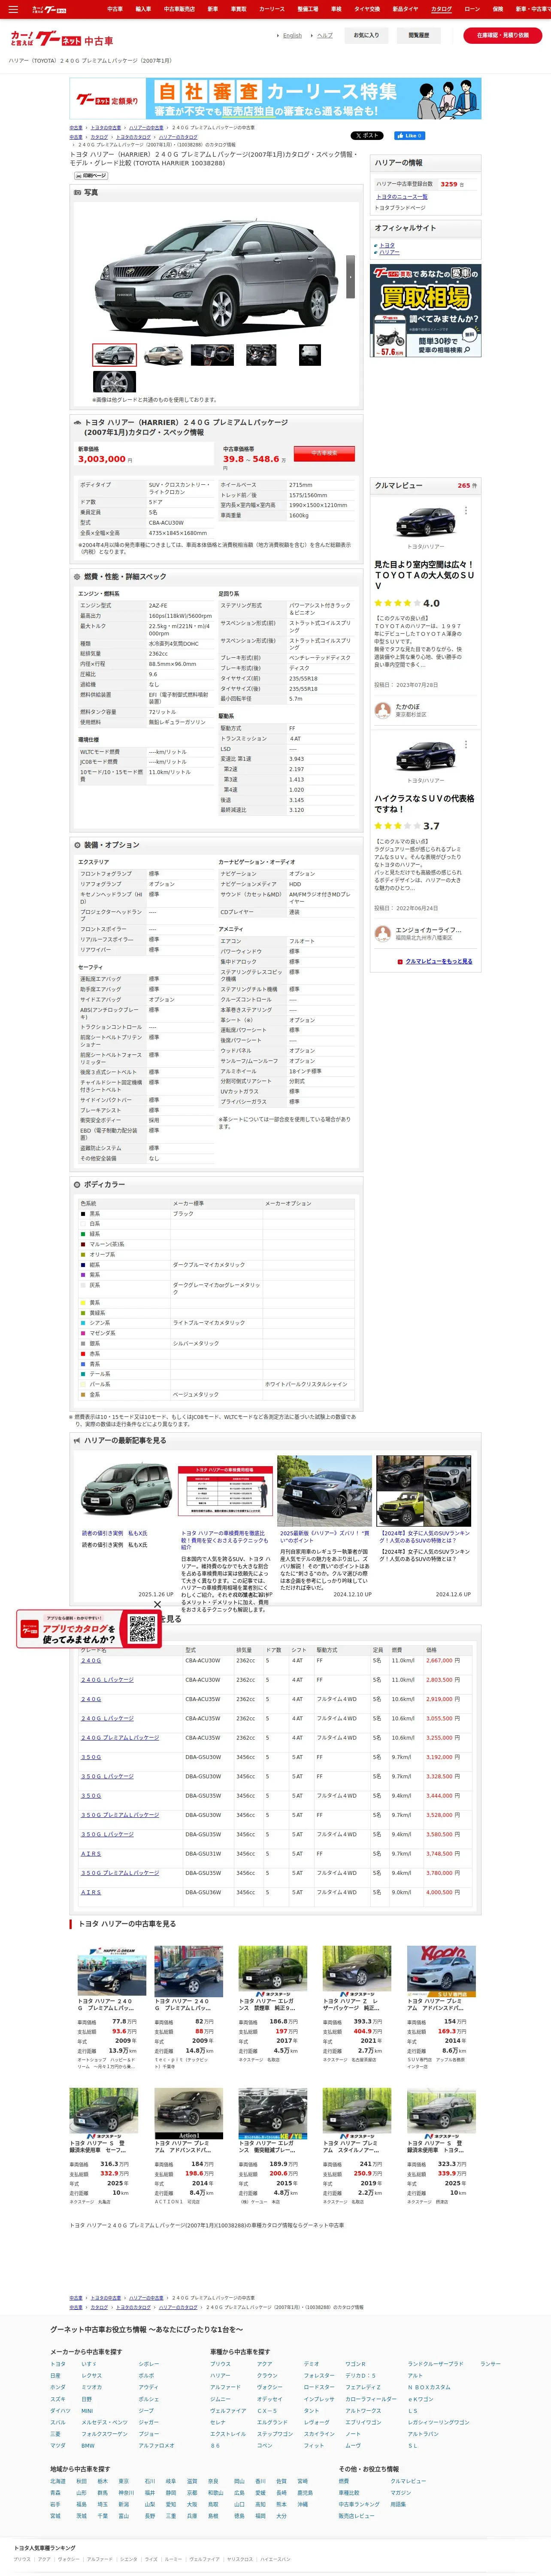The image size is (551, 2576).
Task: Open the 北海道 region link in the footer
Action: 58,2481
